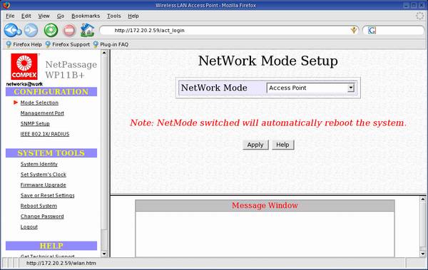Image resolution: width=428 pixels, height=270 pixels.
Task: Click the red NetMode reboot note
Action: click(x=268, y=123)
